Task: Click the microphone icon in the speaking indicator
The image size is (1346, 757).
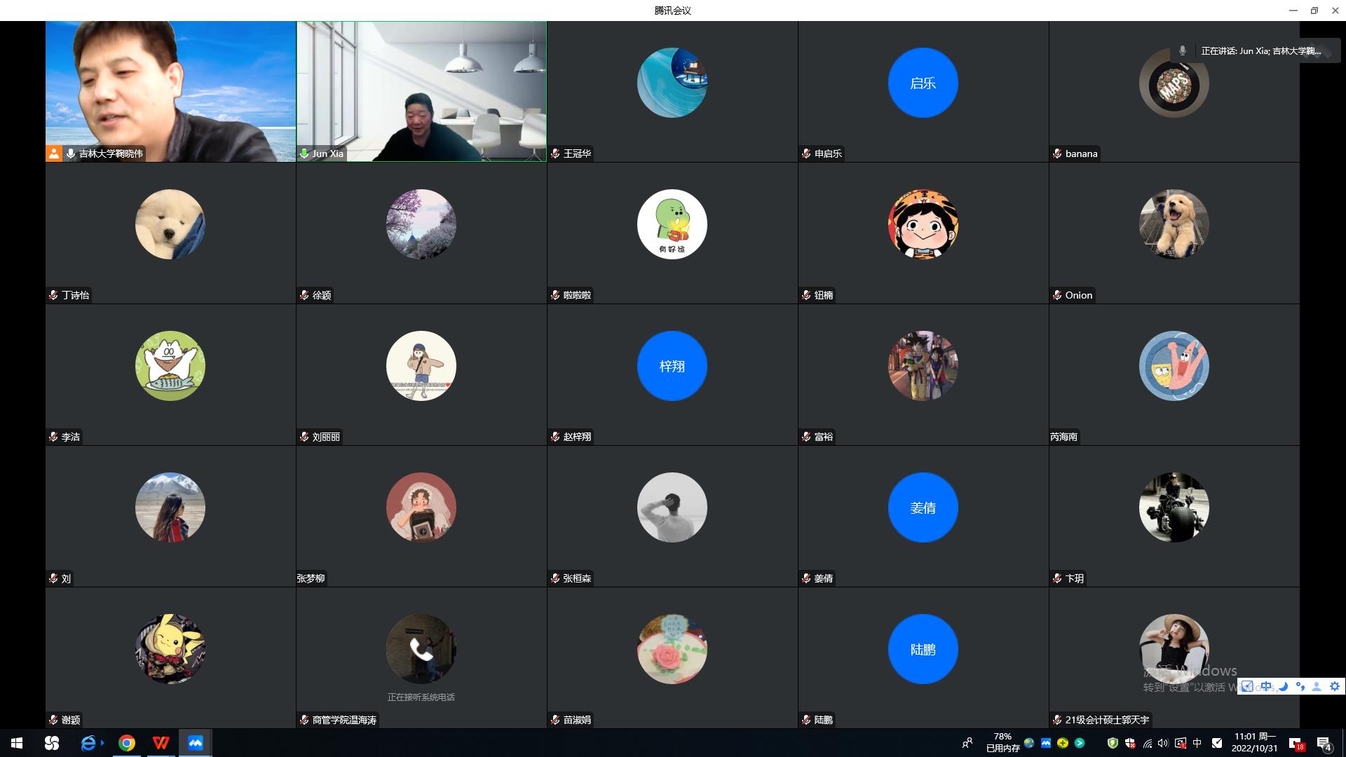Action: point(1183,50)
